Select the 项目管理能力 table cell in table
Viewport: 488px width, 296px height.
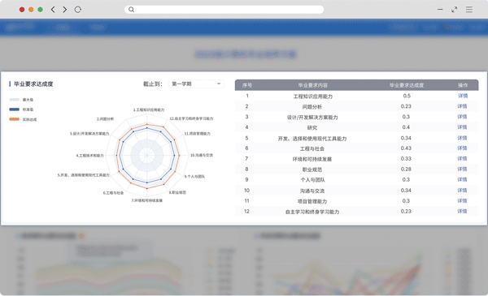tap(312, 201)
